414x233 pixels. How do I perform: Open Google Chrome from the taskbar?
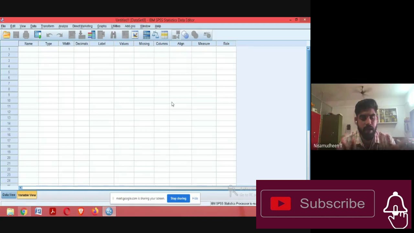[24, 212]
